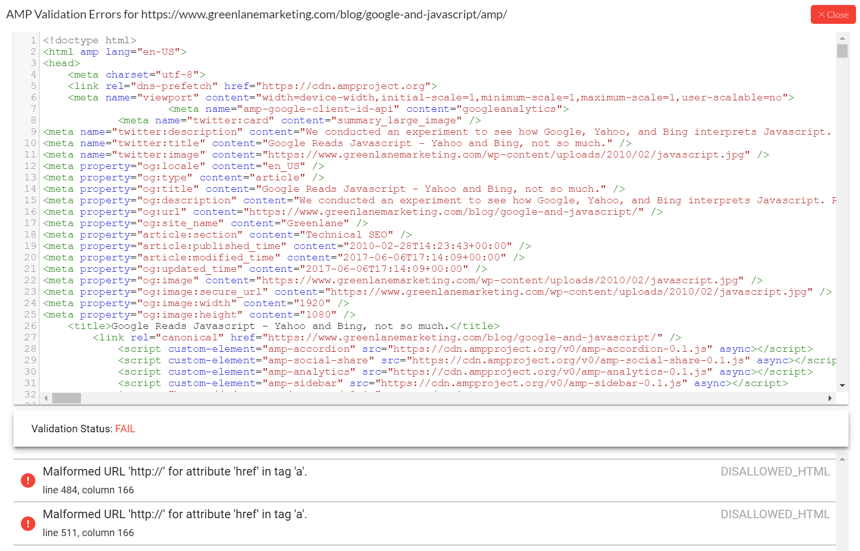Click the dns-prefetch link line

tap(253, 86)
